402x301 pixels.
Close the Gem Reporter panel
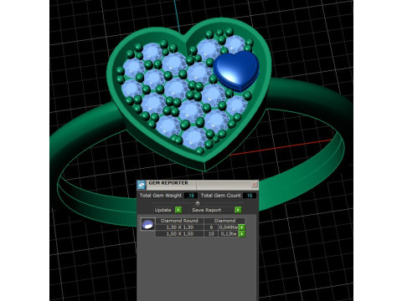click(254, 185)
